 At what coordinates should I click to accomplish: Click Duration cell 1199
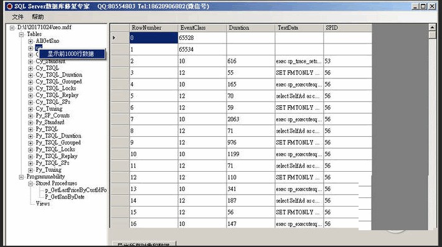(x=251, y=154)
